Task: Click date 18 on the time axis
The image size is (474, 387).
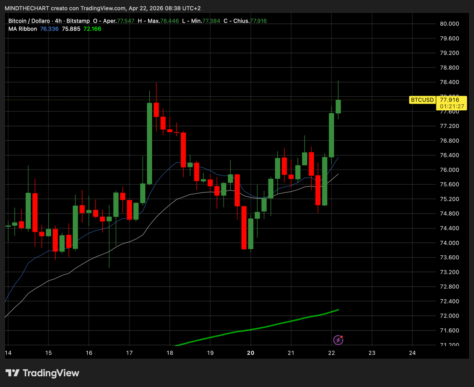Action: coord(170,353)
